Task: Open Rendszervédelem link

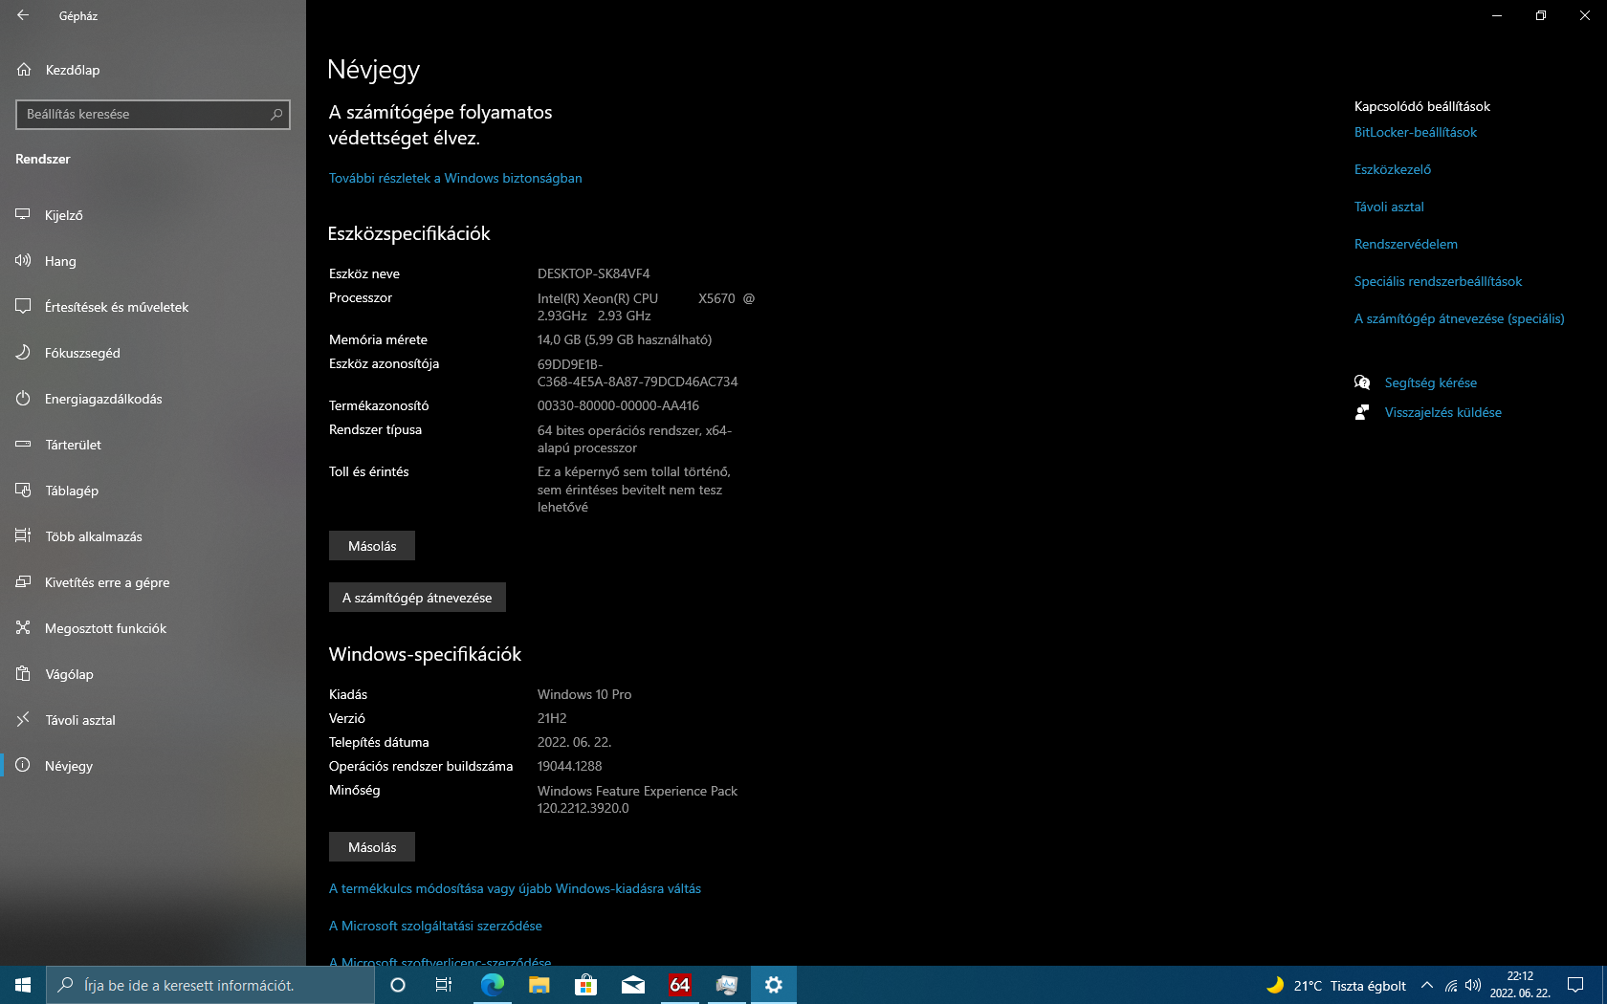Action: (x=1405, y=244)
